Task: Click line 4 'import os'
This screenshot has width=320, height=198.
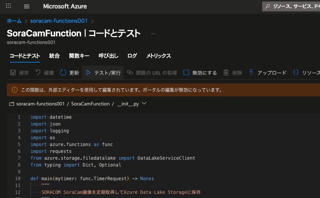Action: (43, 138)
